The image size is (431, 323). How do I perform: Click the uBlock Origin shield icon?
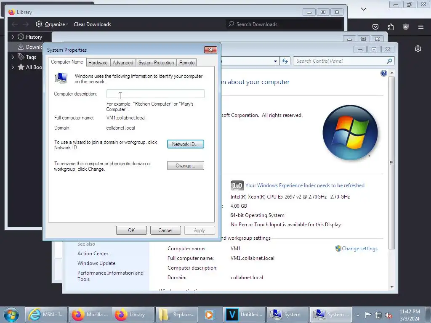(x=406, y=27)
